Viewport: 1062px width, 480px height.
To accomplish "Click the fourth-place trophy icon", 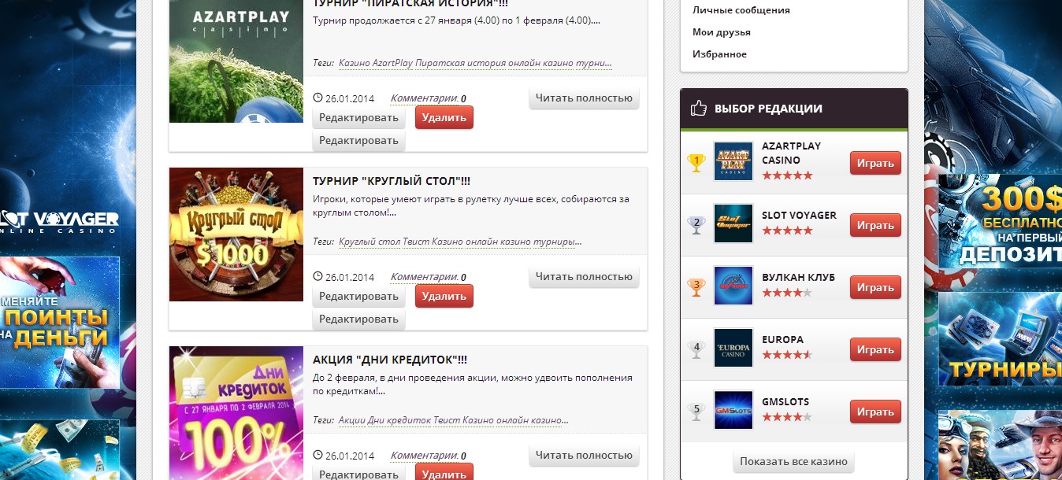I will pos(696,349).
